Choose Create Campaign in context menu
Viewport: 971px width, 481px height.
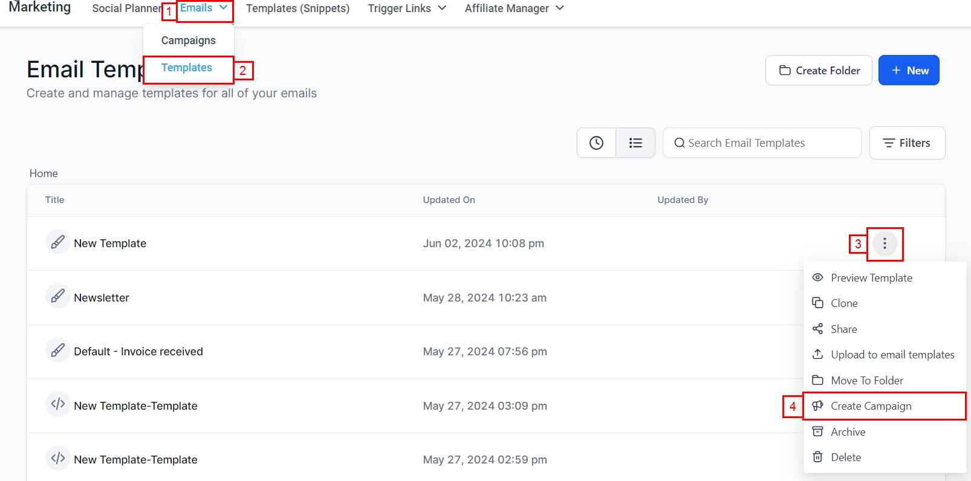click(871, 406)
